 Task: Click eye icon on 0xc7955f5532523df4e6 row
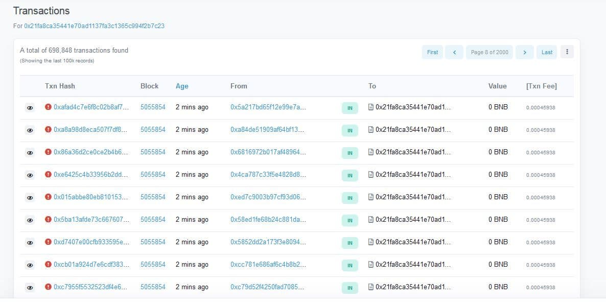point(30,288)
